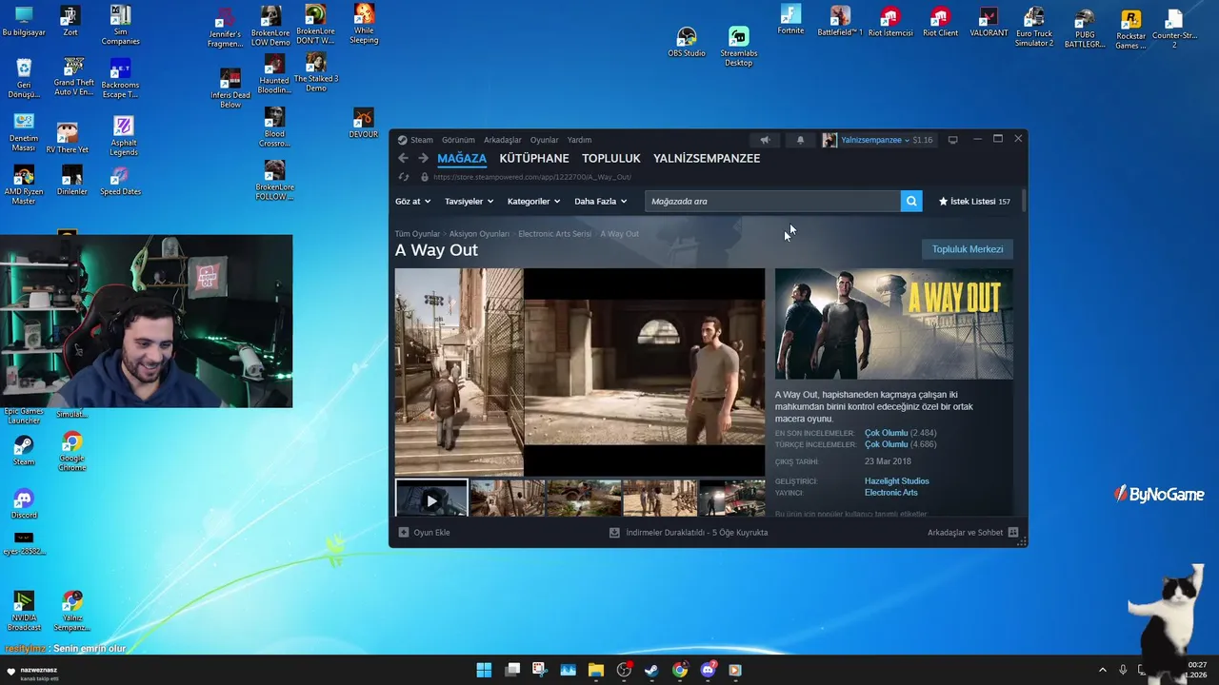Screen dimensions: 1219x685
Task: Launch Fortnite desktop shortcut
Action: [790, 20]
